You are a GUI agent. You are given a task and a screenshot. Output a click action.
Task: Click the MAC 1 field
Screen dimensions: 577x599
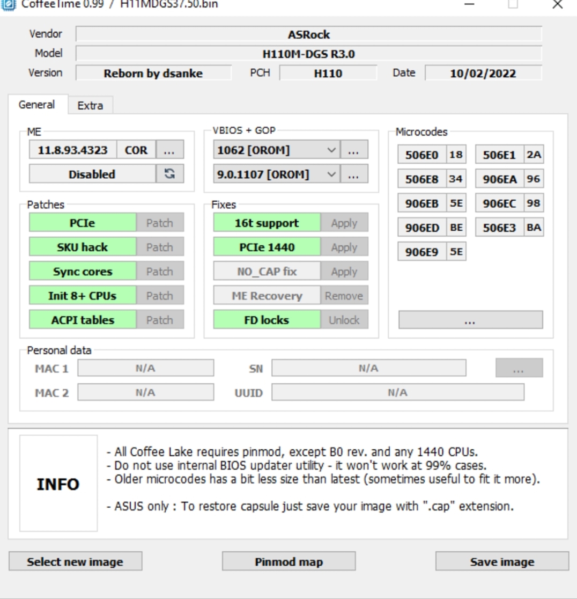click(x=145, y=368)
